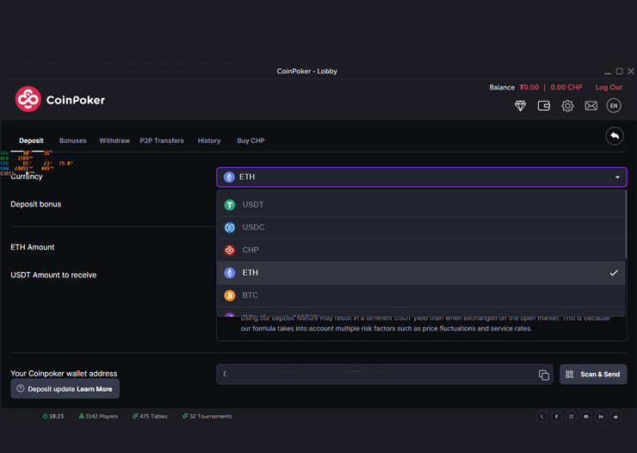Click the 0.00 CHP balance
Screen dimensions: 637x453
click(566, 87)
